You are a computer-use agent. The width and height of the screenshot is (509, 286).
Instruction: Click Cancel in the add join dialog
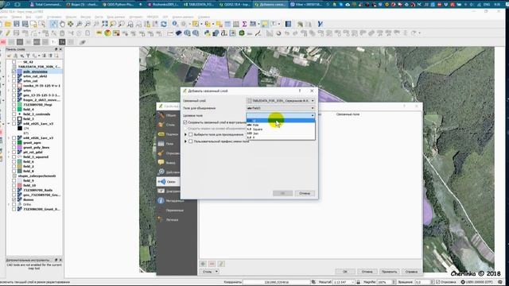tap(305, 193)
